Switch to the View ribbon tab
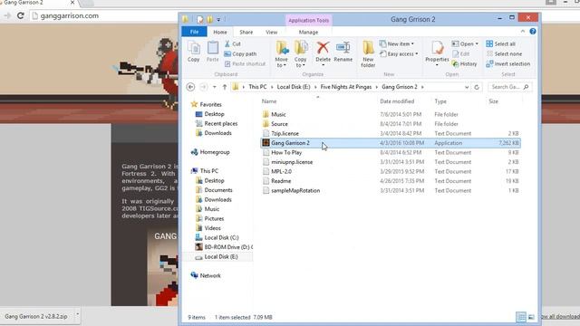 pyautogui.click(x=271, y=32)
